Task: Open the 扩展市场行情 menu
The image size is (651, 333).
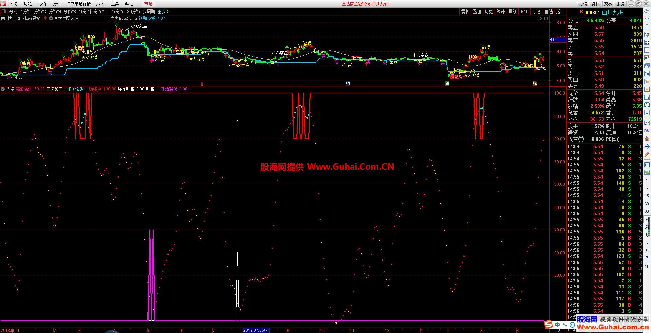Action: click(x=78, y=4)
